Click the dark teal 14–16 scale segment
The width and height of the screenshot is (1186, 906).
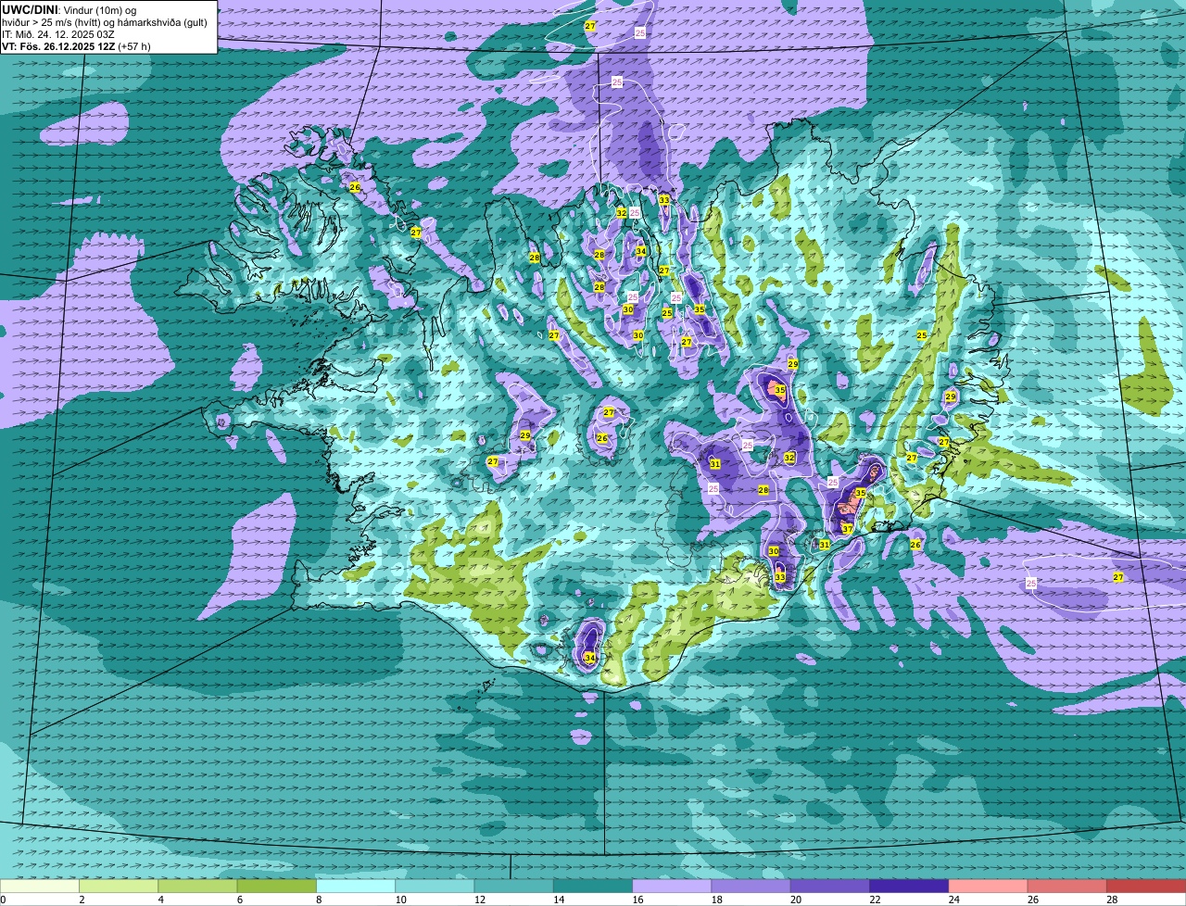click(593, 886)
